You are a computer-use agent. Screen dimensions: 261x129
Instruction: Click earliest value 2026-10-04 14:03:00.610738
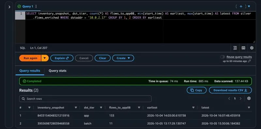point(166,116)
